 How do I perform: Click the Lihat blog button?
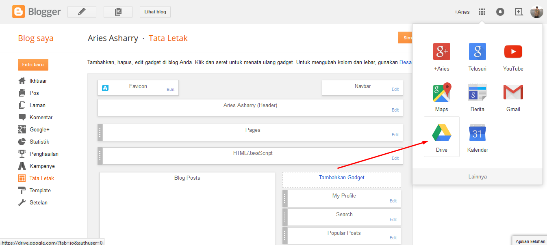click(155, 12)
